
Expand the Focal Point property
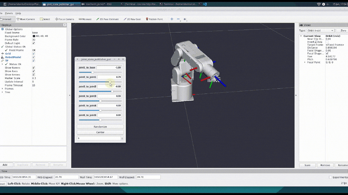305,62
